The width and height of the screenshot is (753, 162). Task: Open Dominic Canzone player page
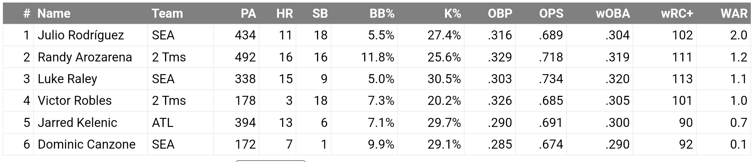point(86,144)
